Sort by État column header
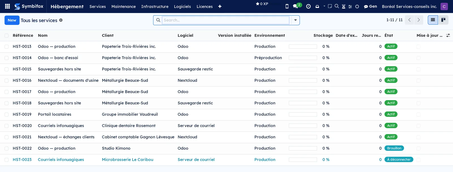The height and width of the screenshot is (172, 453). 389,35
